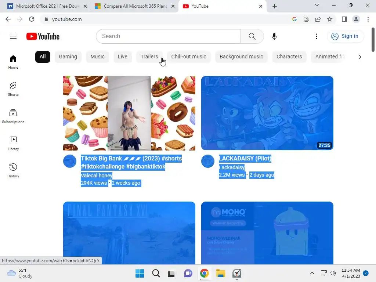Open a new browser tab
This screenshot has width=376, height=282.
(x=275, y=6)
